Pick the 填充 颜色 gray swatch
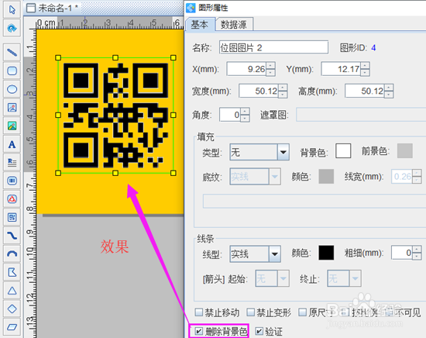This screenshot has width=426, height=338. click(x=326, y=177)
